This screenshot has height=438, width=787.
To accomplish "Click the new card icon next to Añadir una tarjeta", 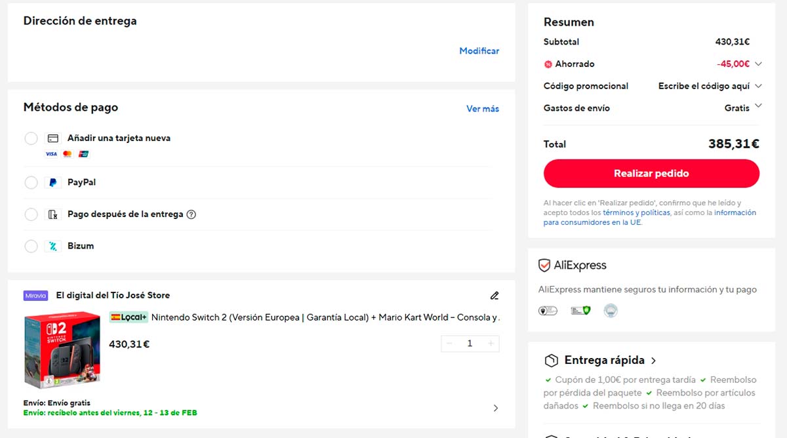I will tap(52, 138).
